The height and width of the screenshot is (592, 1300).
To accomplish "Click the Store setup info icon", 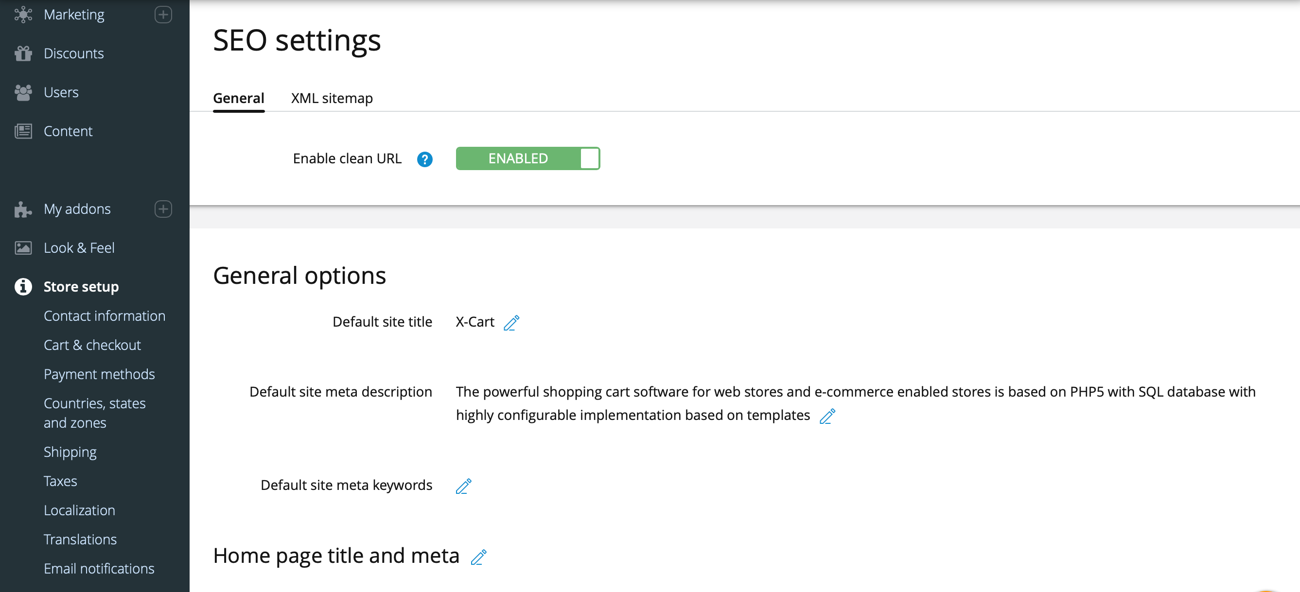I will 23,287.
